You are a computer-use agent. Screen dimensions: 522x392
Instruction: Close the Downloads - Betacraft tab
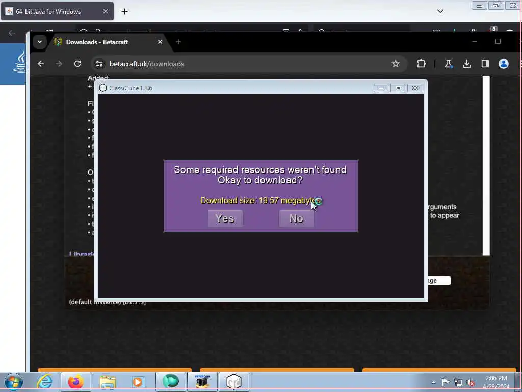click(160, 42)
